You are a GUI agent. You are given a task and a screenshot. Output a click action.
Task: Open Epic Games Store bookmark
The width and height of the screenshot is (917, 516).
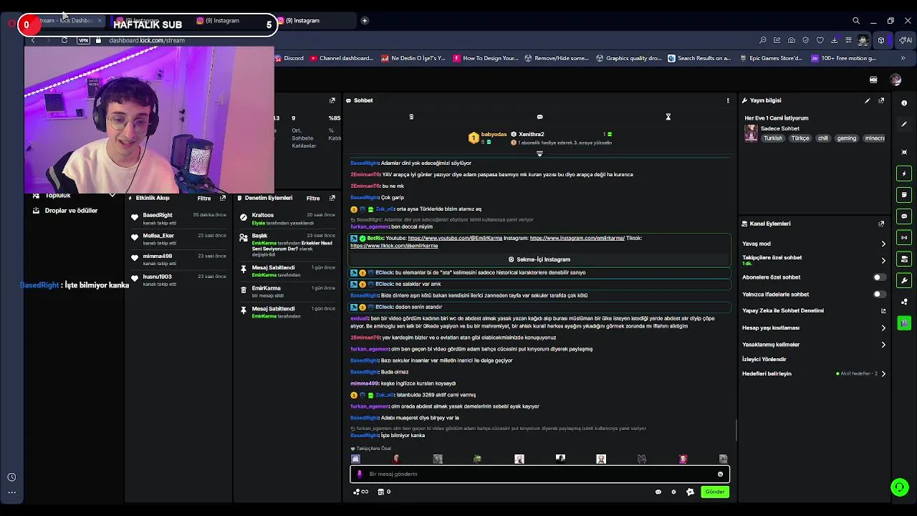click(x=770, y=58)
